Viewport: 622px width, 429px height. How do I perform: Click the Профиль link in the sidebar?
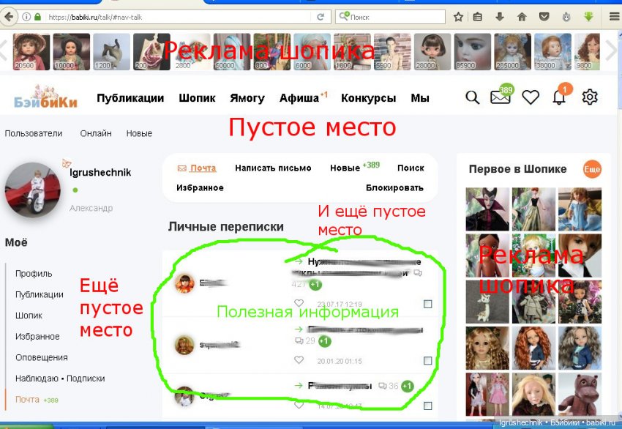click(x=34, y=274)
